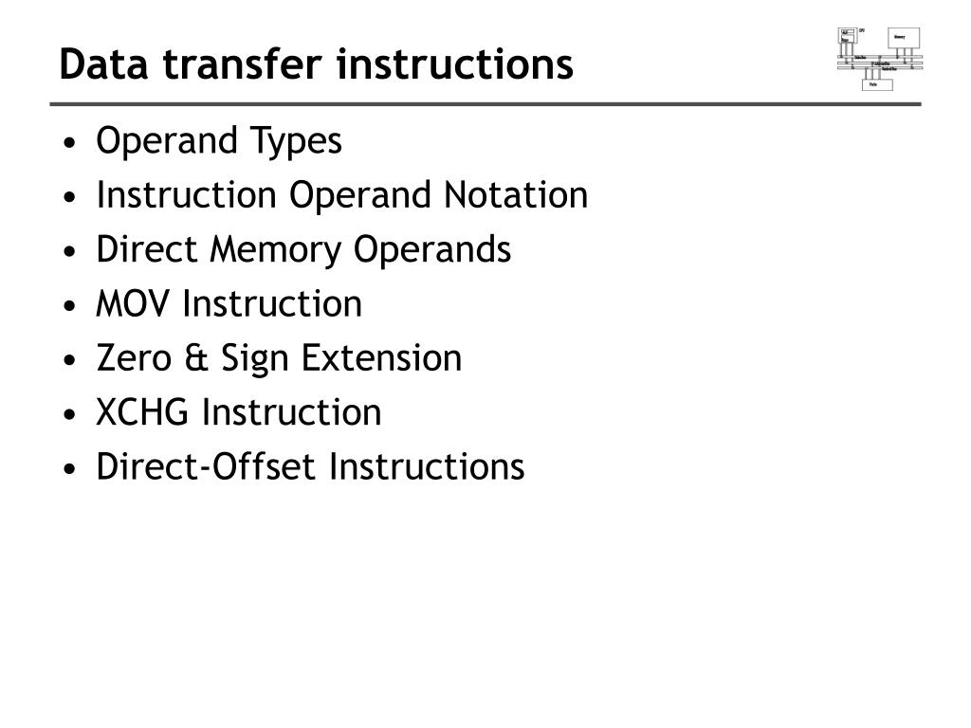Click the horizontal divider under the title
971x728 pixels.
pyautogui.click(x=485, y=104)
